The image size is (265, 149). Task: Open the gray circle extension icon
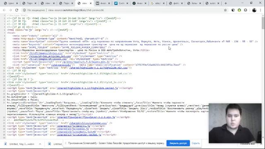246,10
